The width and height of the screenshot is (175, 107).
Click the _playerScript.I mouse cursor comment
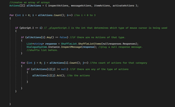click(x=106, y=28)
